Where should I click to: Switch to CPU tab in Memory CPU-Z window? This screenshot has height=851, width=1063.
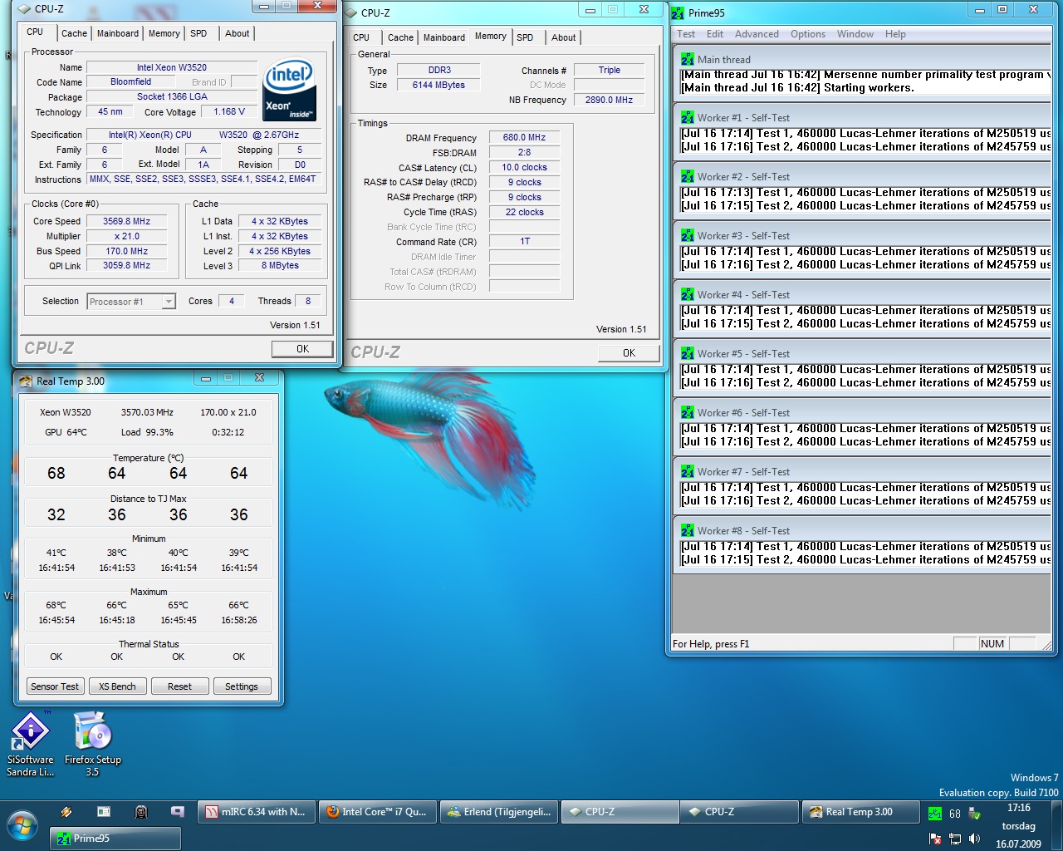361,37
